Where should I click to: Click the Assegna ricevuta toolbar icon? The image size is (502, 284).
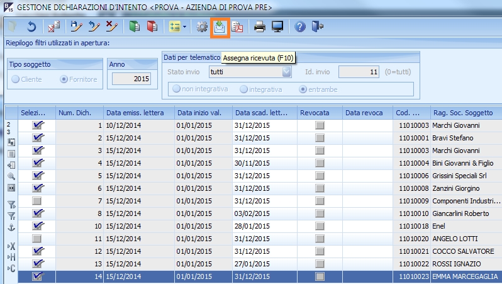pyautogui.click(x=220, y=26)
